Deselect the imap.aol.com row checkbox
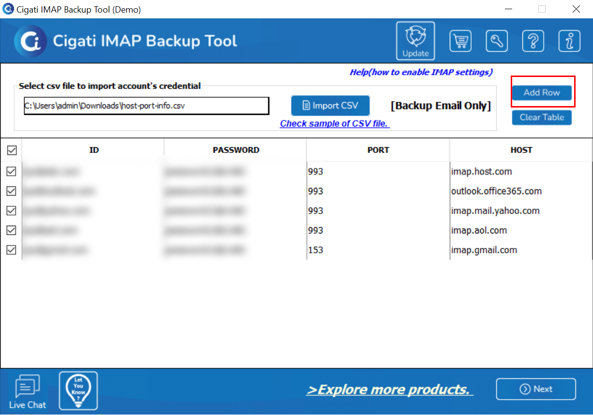The height and width of the screenshot is (415, 593). (12, 231)
